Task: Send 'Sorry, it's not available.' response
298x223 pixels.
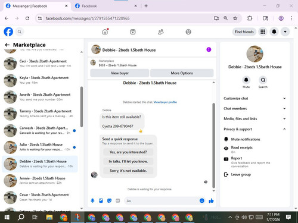Action: coord(128,171)
